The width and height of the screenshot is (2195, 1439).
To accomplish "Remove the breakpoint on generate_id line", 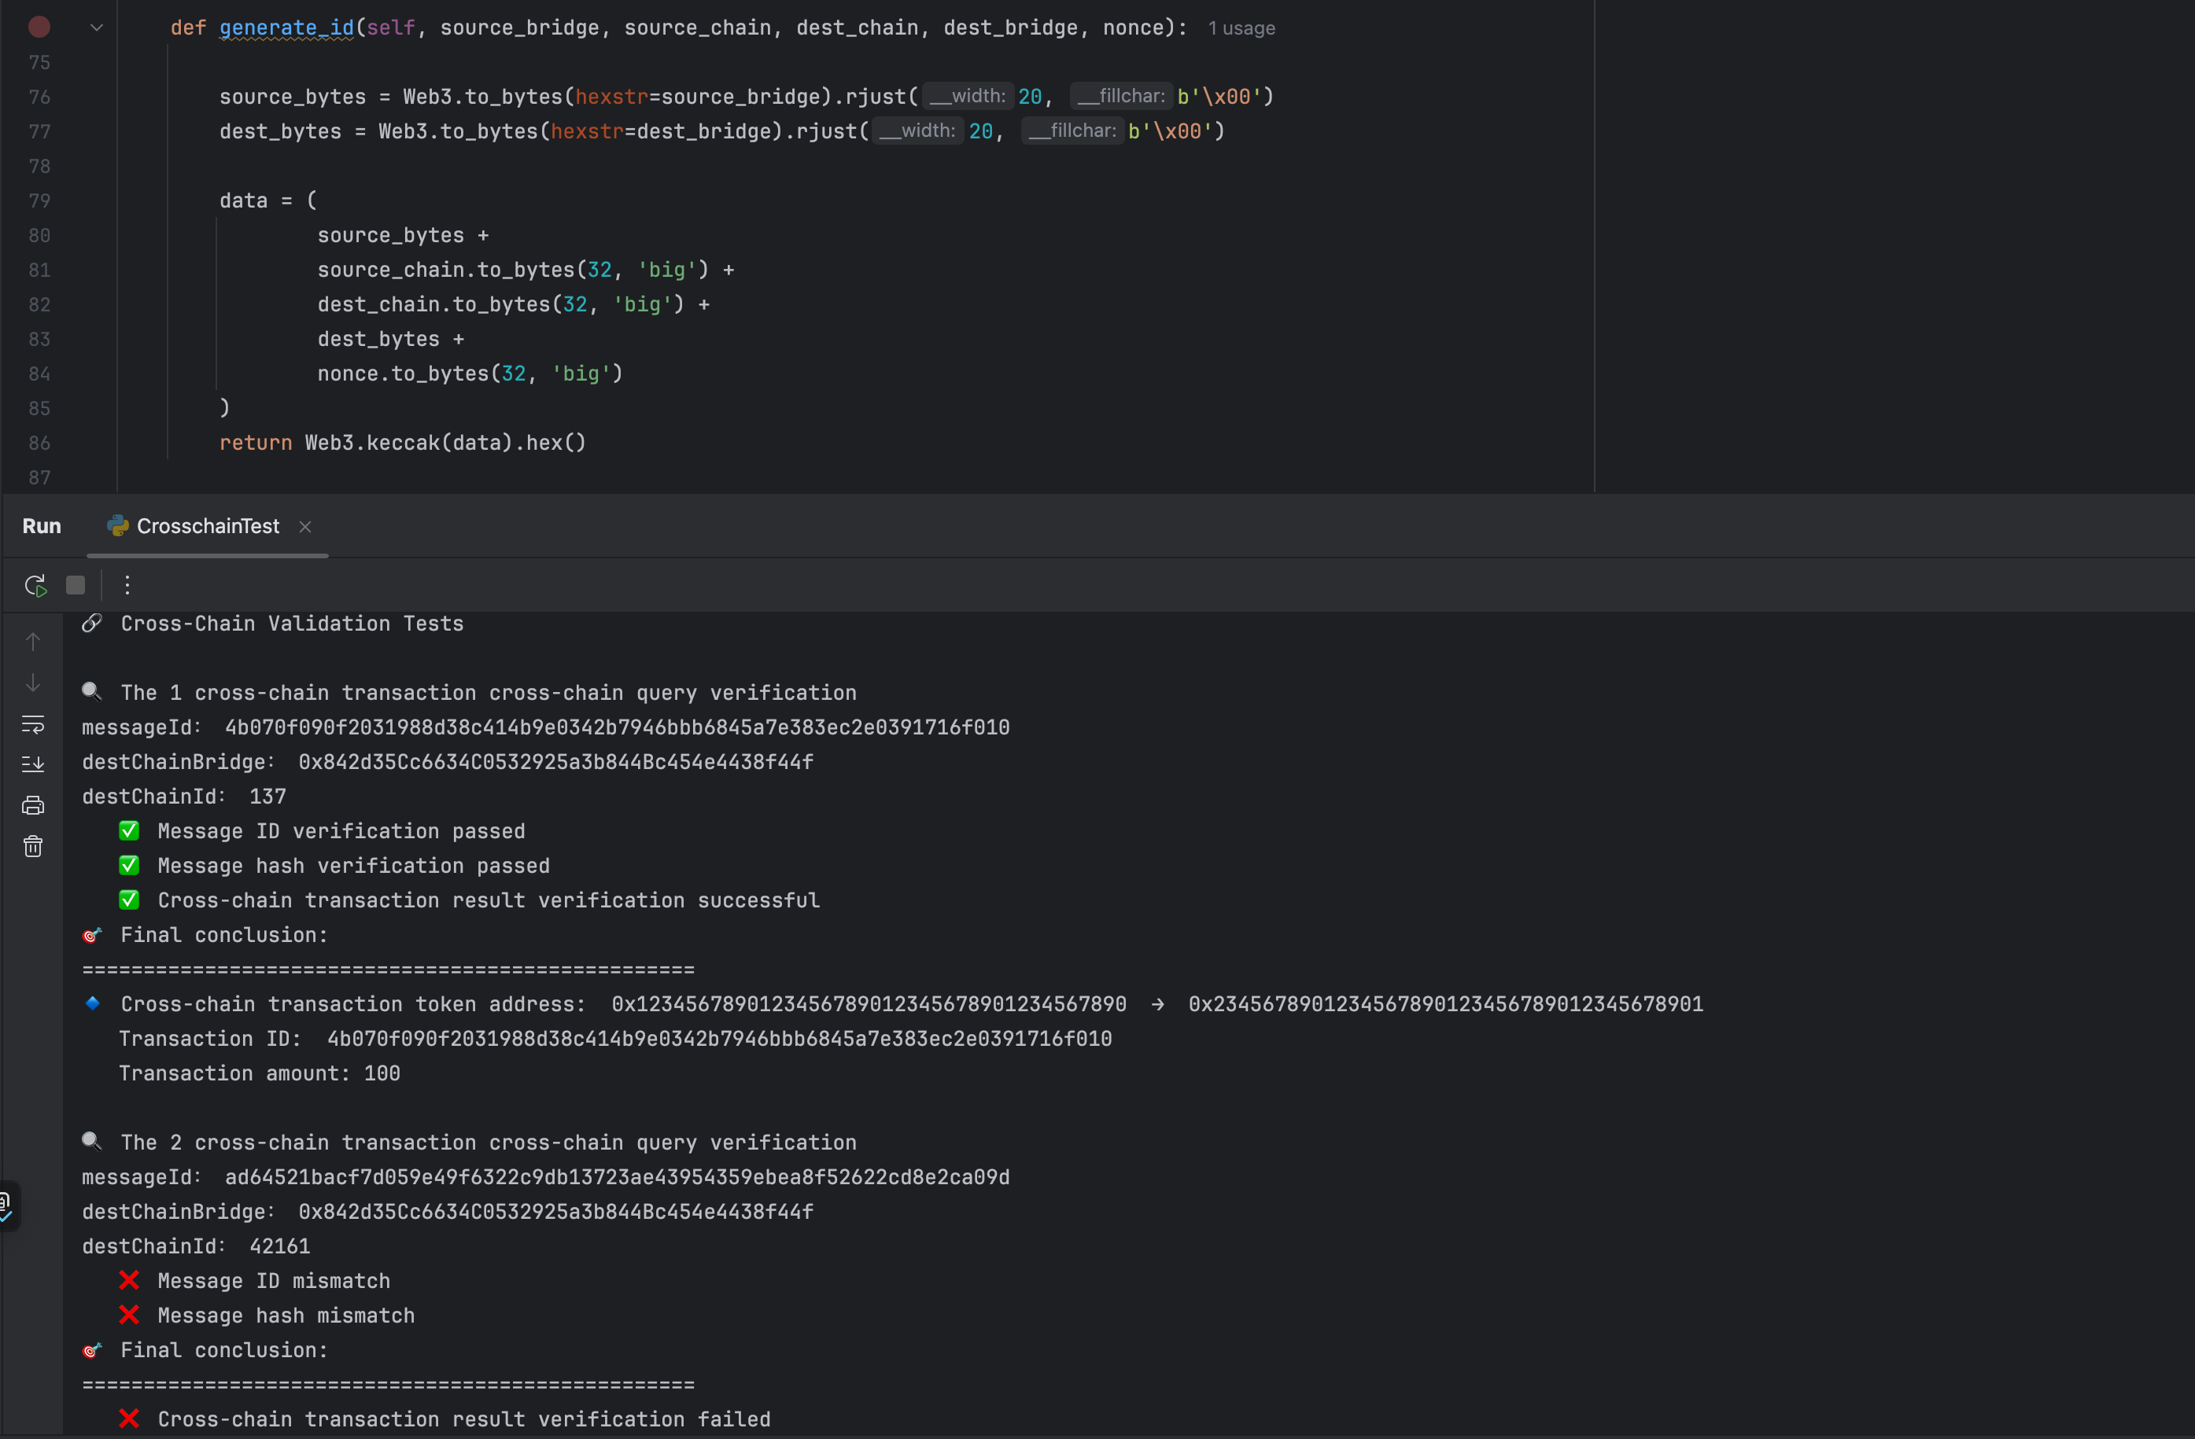I will (x=39, y=28).
